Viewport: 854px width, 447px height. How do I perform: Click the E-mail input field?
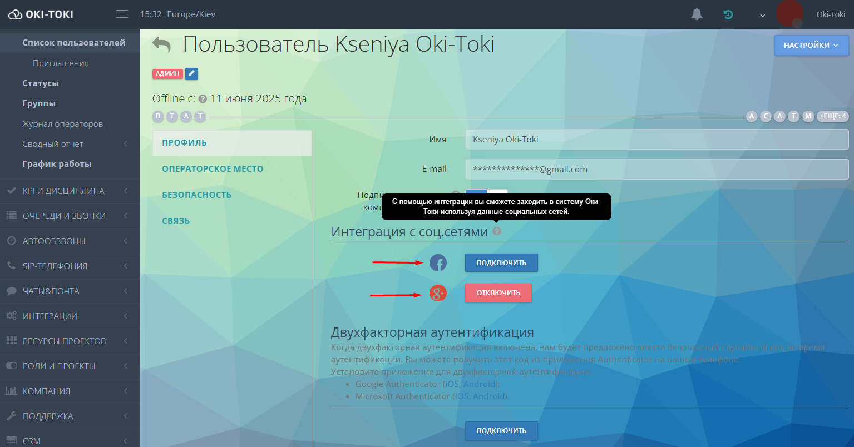coord(657,170)
